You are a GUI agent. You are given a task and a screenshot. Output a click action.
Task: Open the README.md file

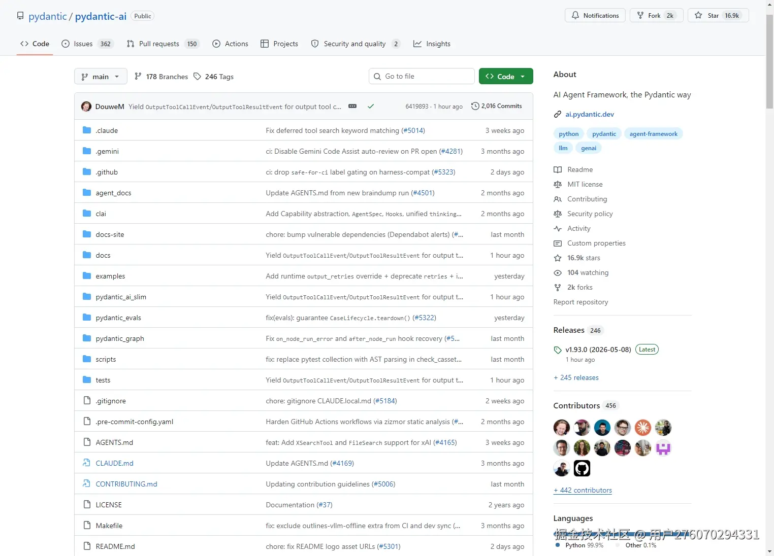tap(115, 546)
